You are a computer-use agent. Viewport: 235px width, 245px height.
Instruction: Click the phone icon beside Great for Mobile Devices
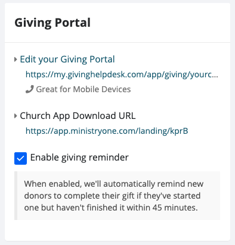(29, 90)
